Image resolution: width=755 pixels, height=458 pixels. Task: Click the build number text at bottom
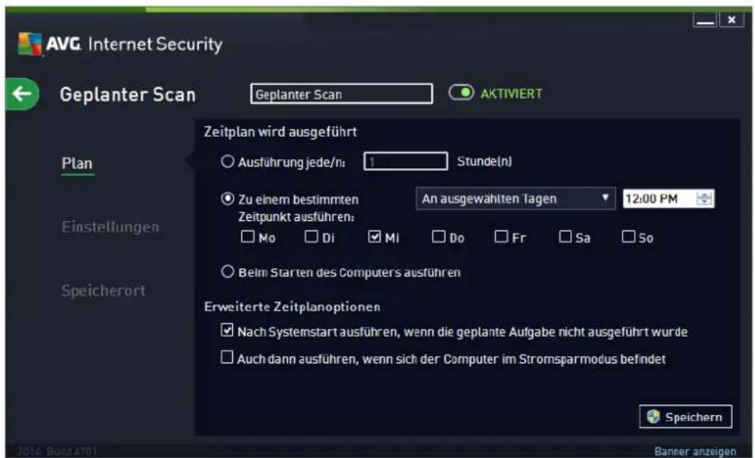coord(57,451)
